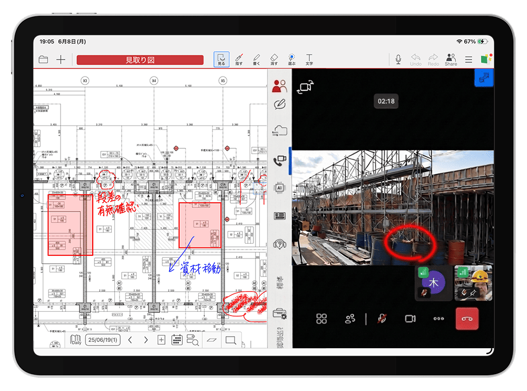The image size is (527, 391).
Task: Click the rectangle zoom area icon
Action: pyautogui.click(x=231, y=340)
